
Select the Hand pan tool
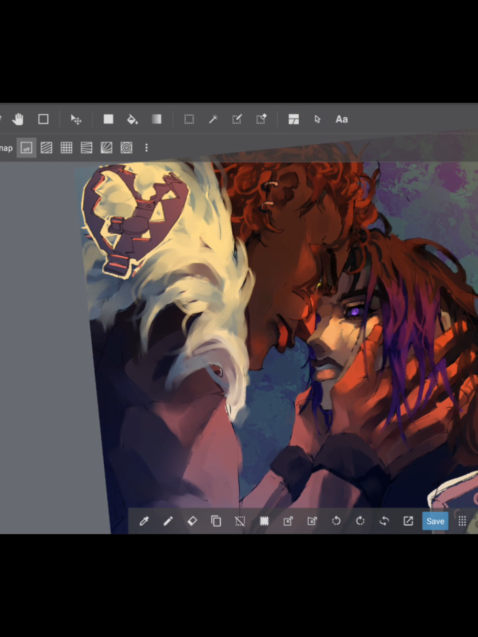click(18, 119)
